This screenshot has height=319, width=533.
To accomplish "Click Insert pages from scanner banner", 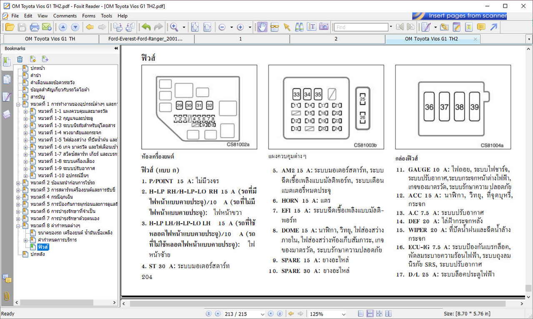I will coord(459,16).
